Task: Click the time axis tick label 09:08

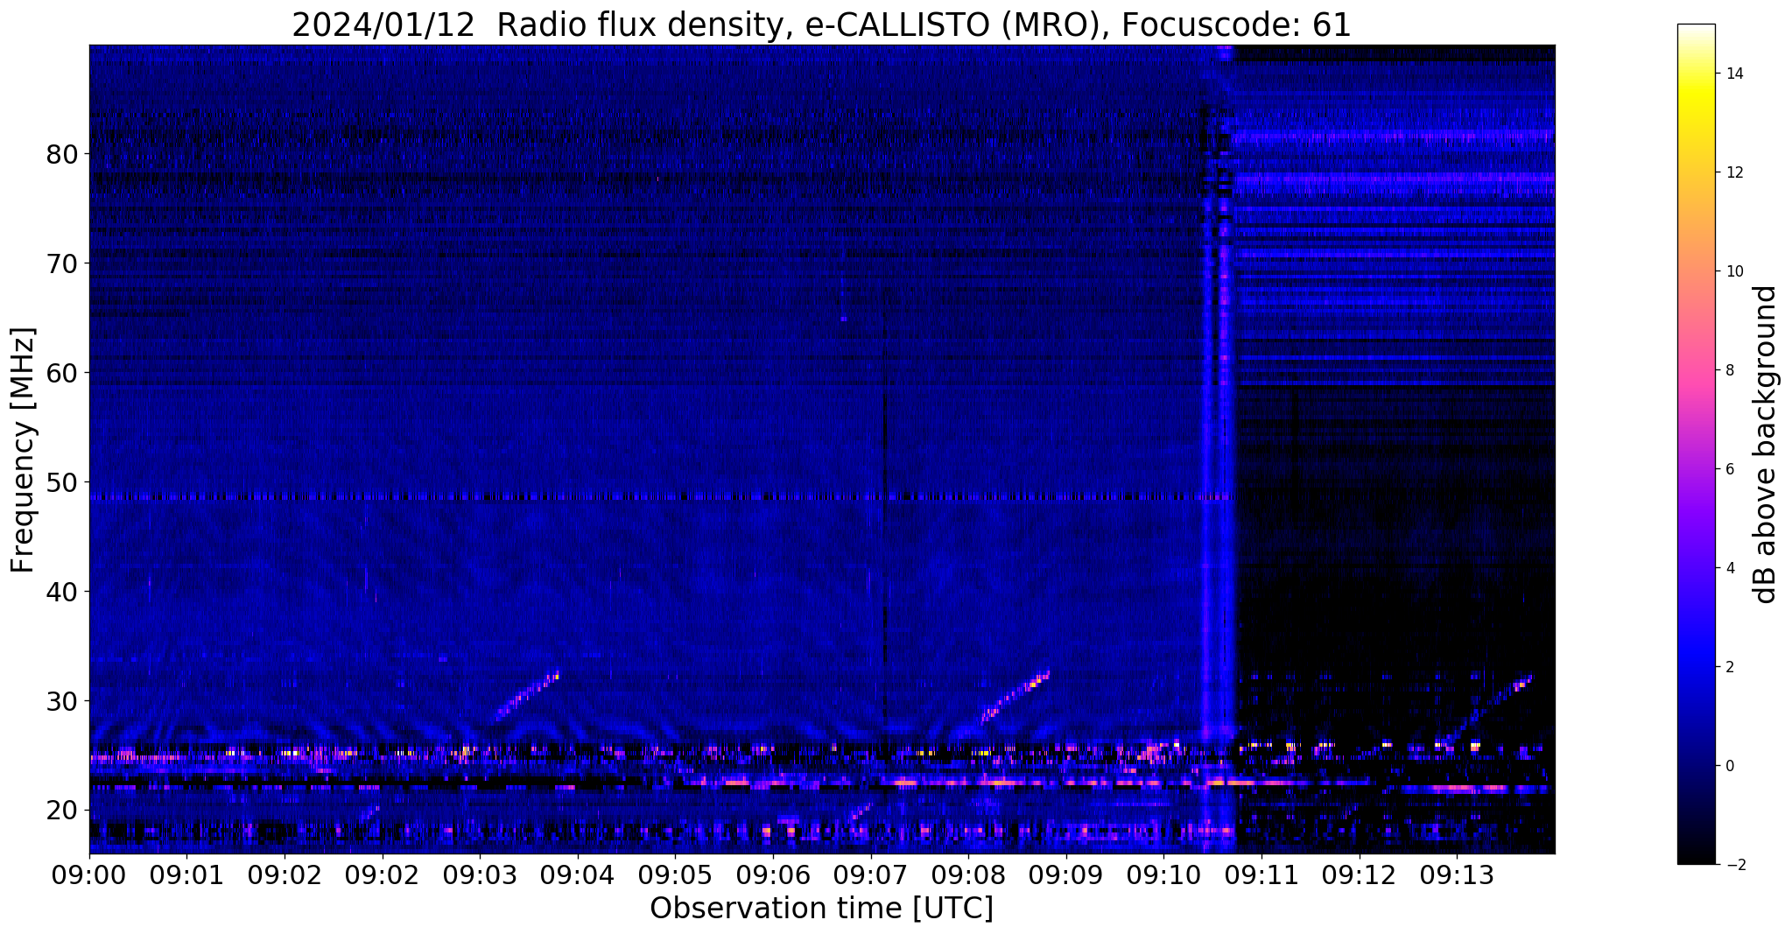Action: 967,874
